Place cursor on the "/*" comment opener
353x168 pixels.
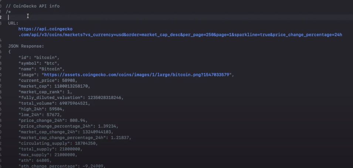(9, 12)
